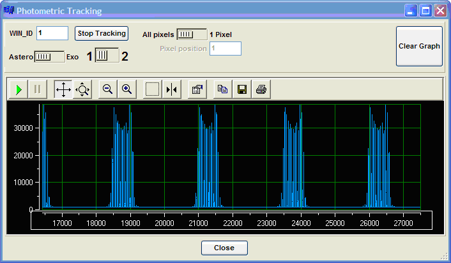Image resolution: width=451 pixels, height=263 pixels.
Task: Toggle the Astero/Exo slide switch
Action: [x=49, y=57]
